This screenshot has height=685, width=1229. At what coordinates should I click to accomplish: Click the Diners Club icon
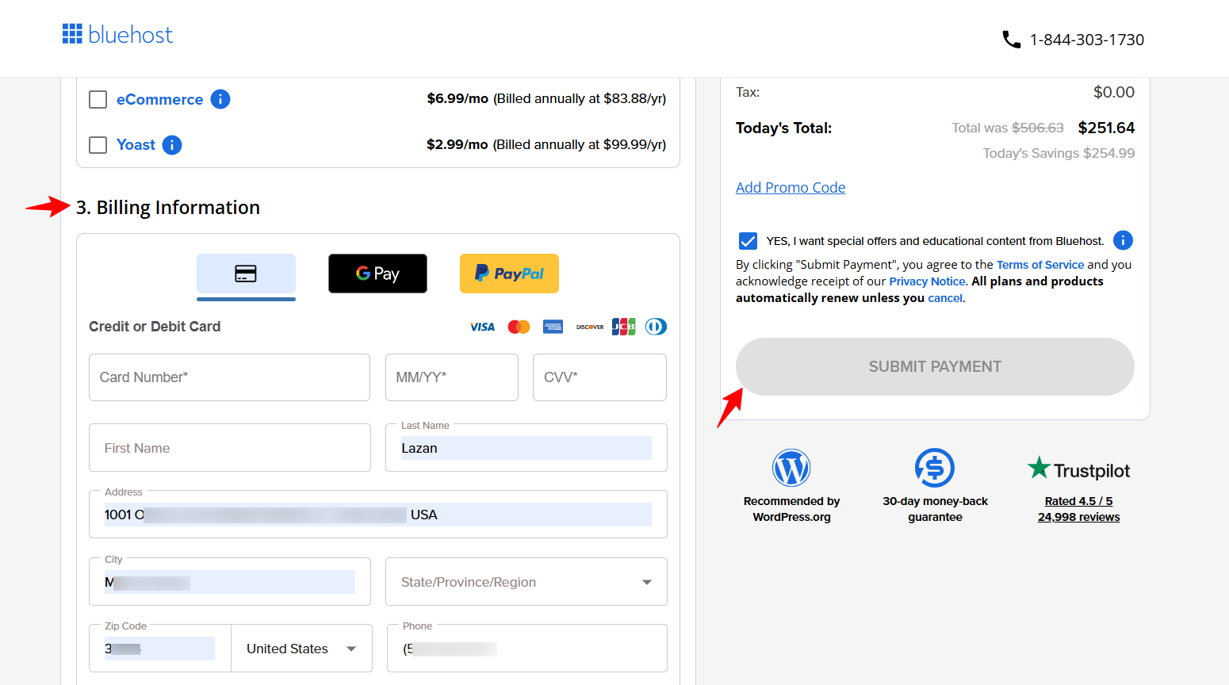click(x=656, y=327)
